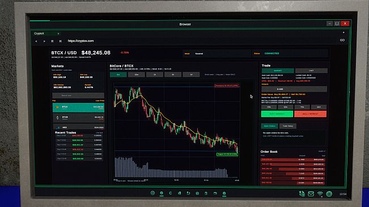369x207 pixels.
Task: Click the H home button in the browser
Action: [x=60, y=41]
